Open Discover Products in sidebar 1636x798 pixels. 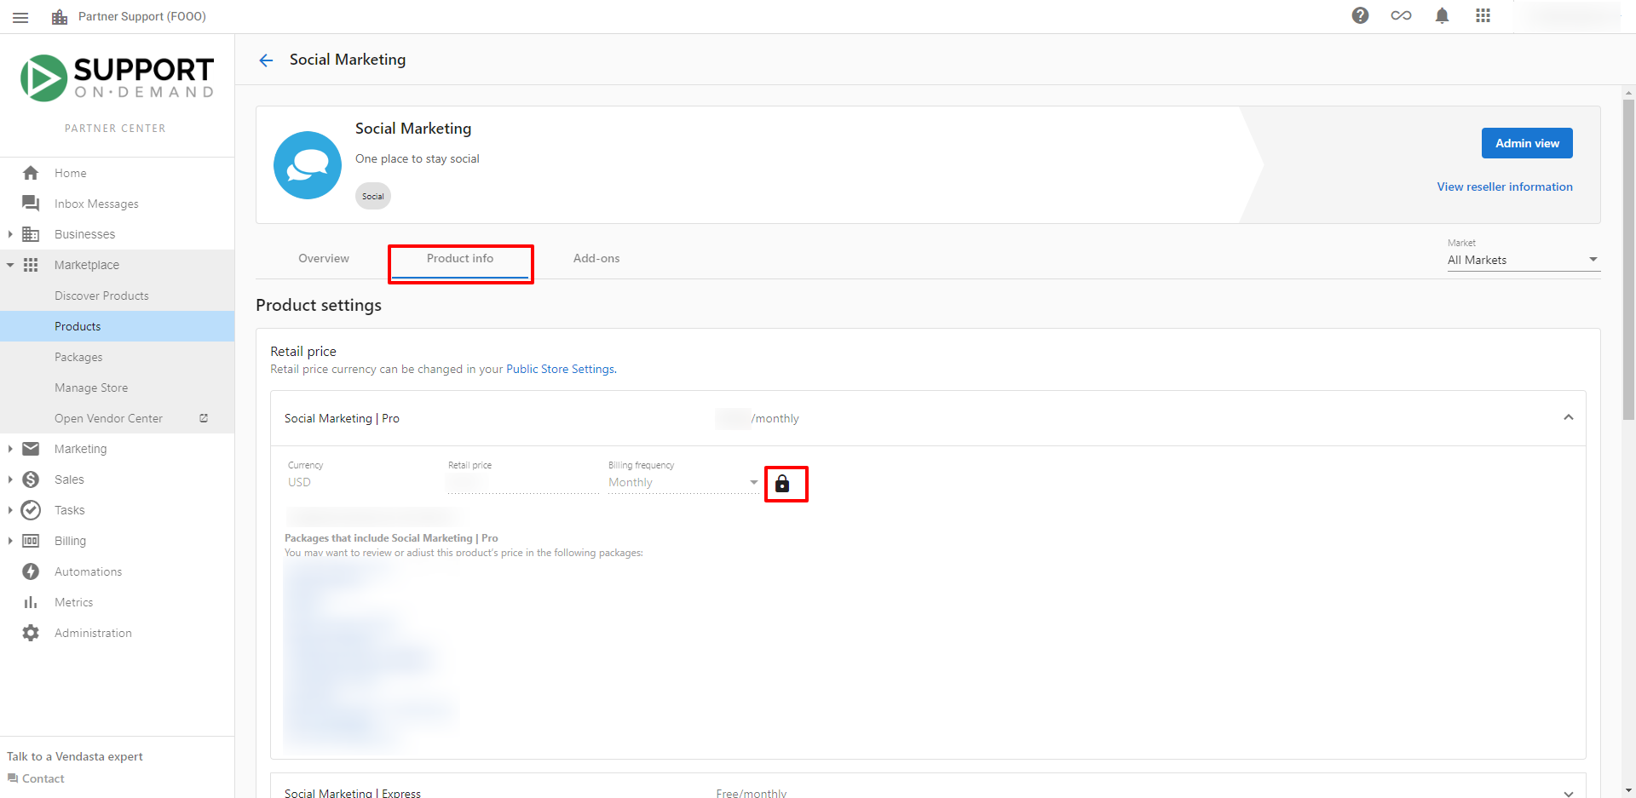click(101, 296)
